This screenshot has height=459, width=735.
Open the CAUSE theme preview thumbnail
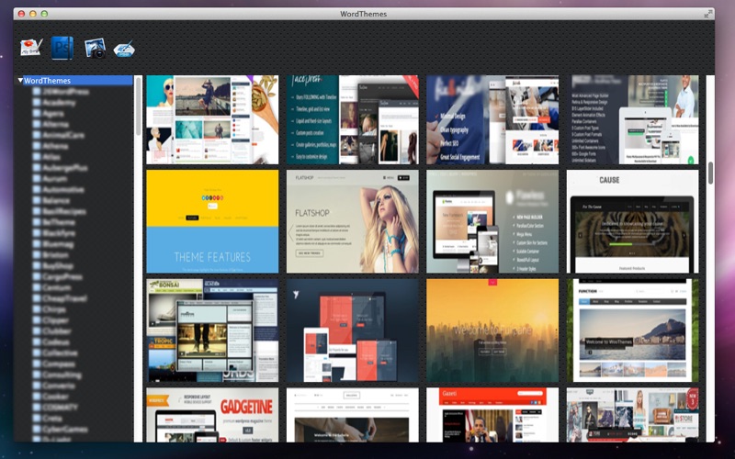(632, 221)
